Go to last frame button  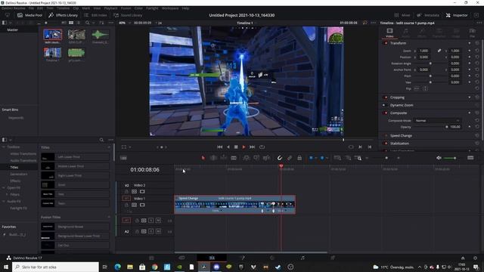pos(252,147)
